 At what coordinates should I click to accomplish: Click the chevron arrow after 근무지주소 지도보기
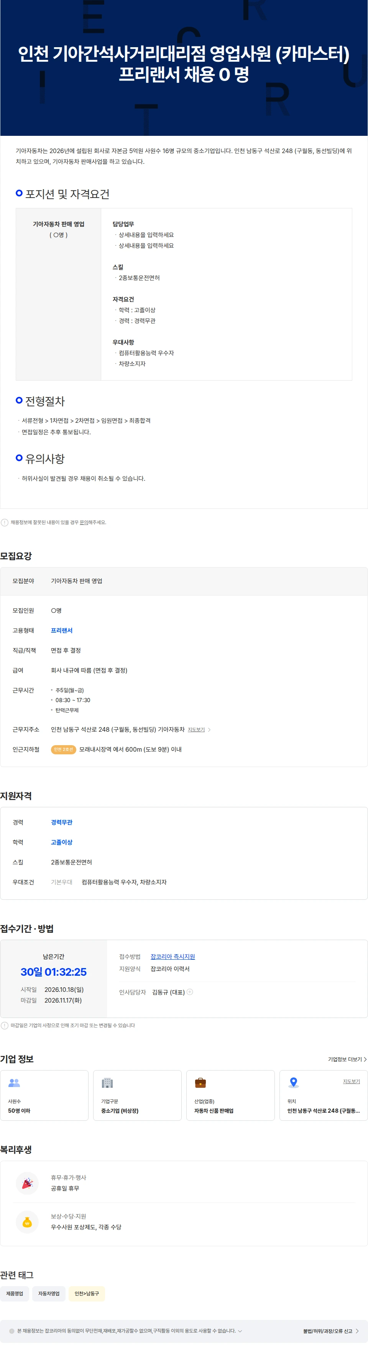point(209,729)
